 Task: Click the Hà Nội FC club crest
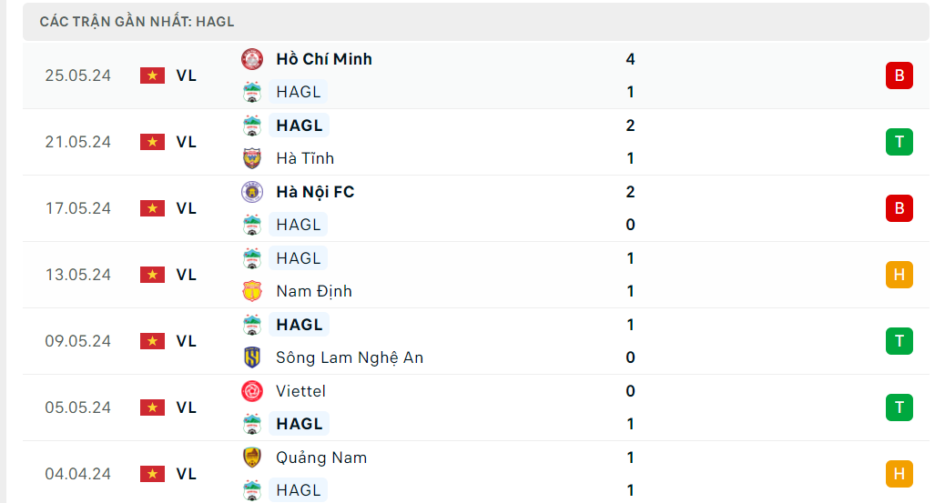point(252,192)
